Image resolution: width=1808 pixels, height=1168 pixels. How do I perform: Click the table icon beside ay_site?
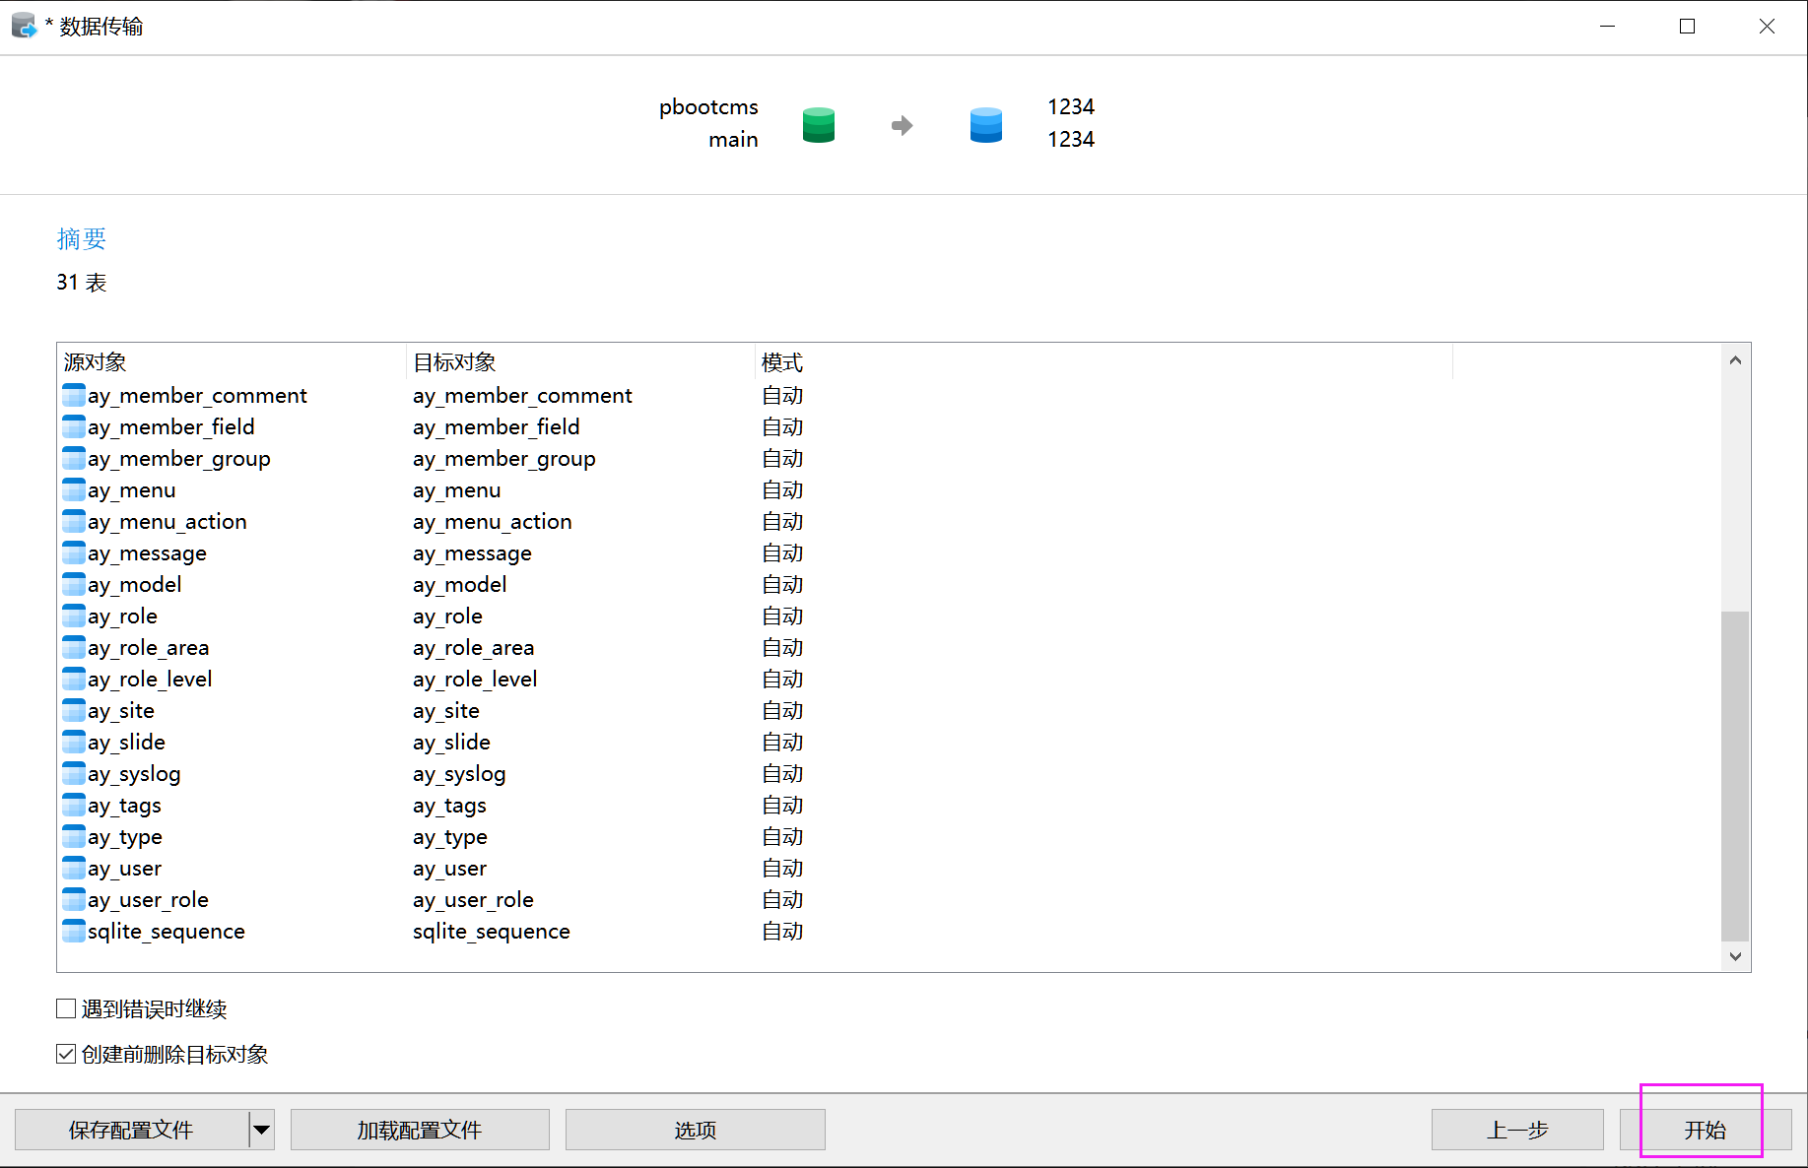[73, 710]
